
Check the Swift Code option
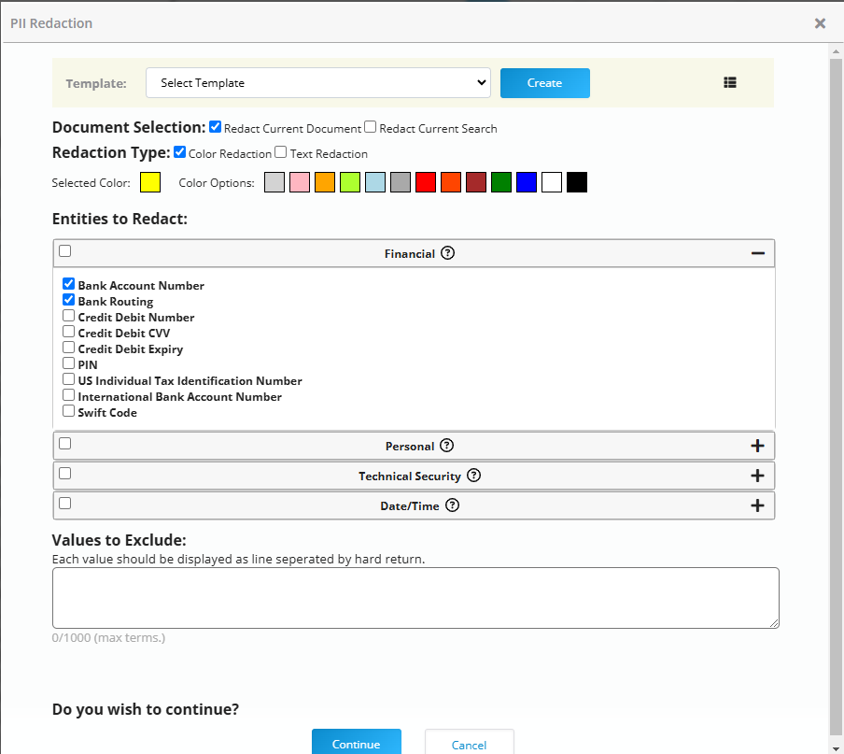pyautogui.click(x=68, y=409)
